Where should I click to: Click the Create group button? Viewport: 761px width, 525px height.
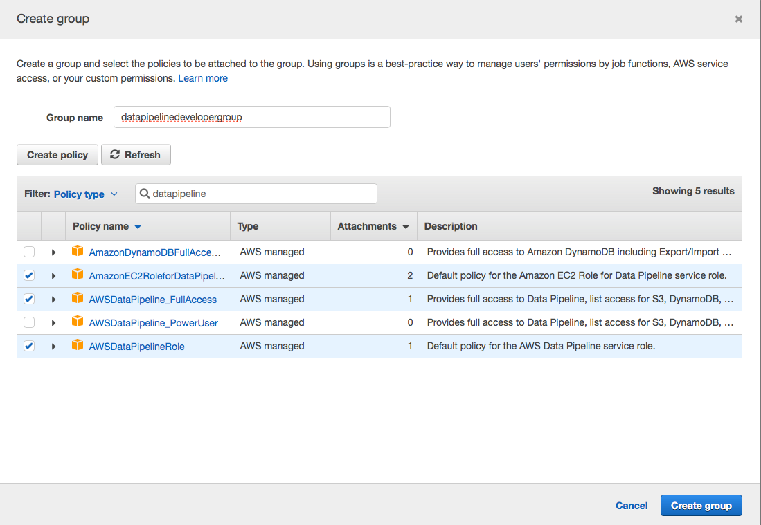pyautogui.click(x=701, y=505)
